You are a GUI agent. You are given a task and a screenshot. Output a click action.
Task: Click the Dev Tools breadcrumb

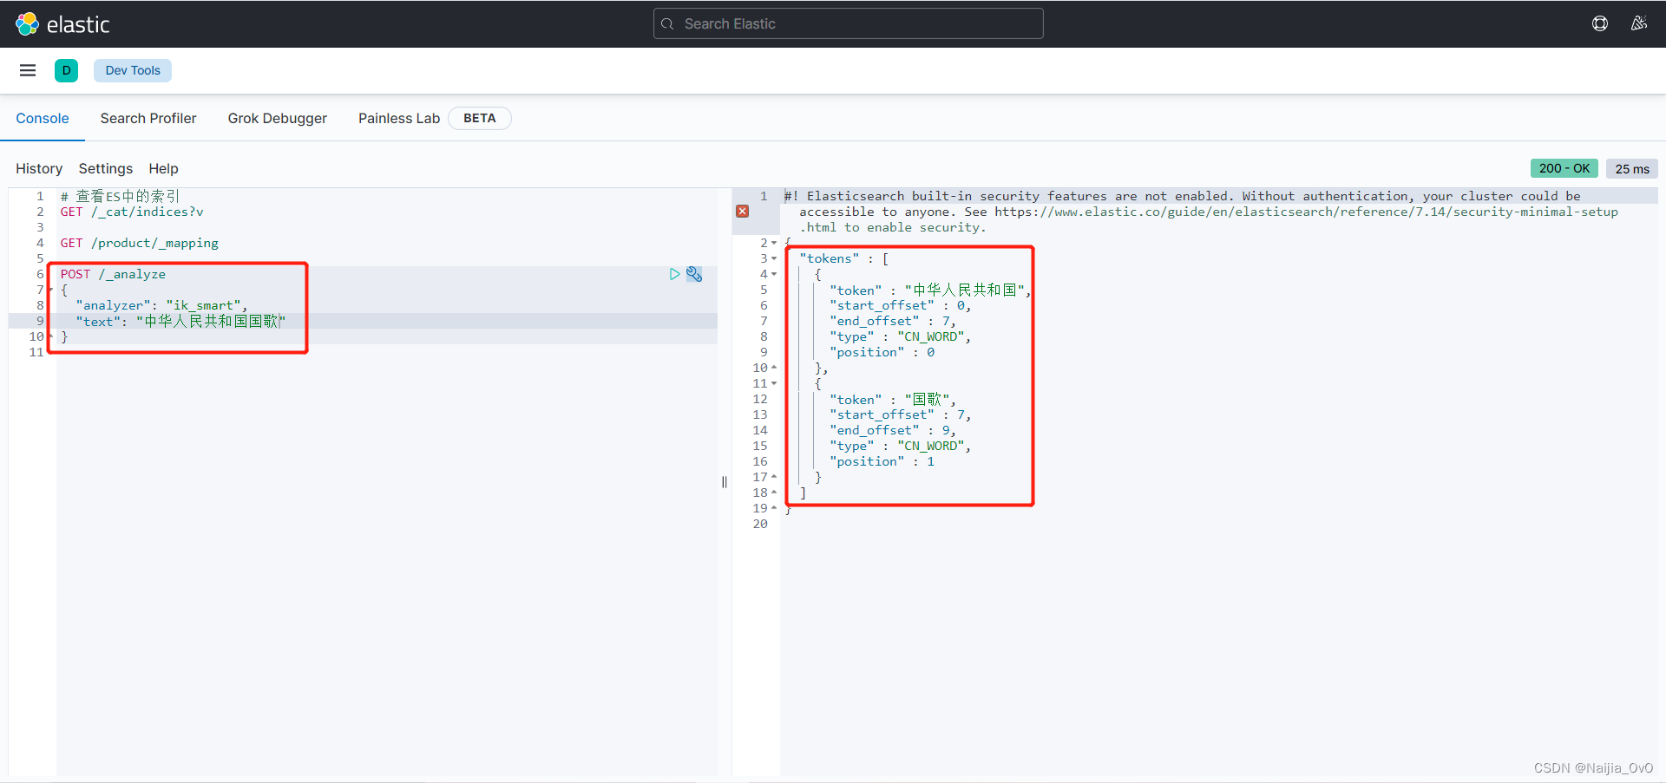coord(133,70)
